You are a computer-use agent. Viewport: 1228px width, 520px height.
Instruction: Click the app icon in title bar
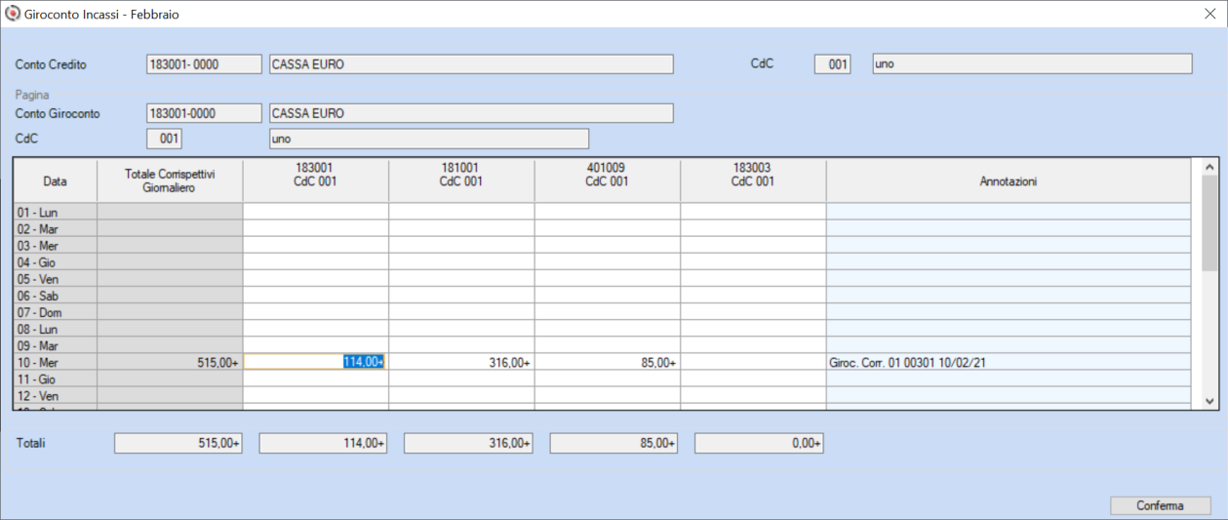[13, 15]
